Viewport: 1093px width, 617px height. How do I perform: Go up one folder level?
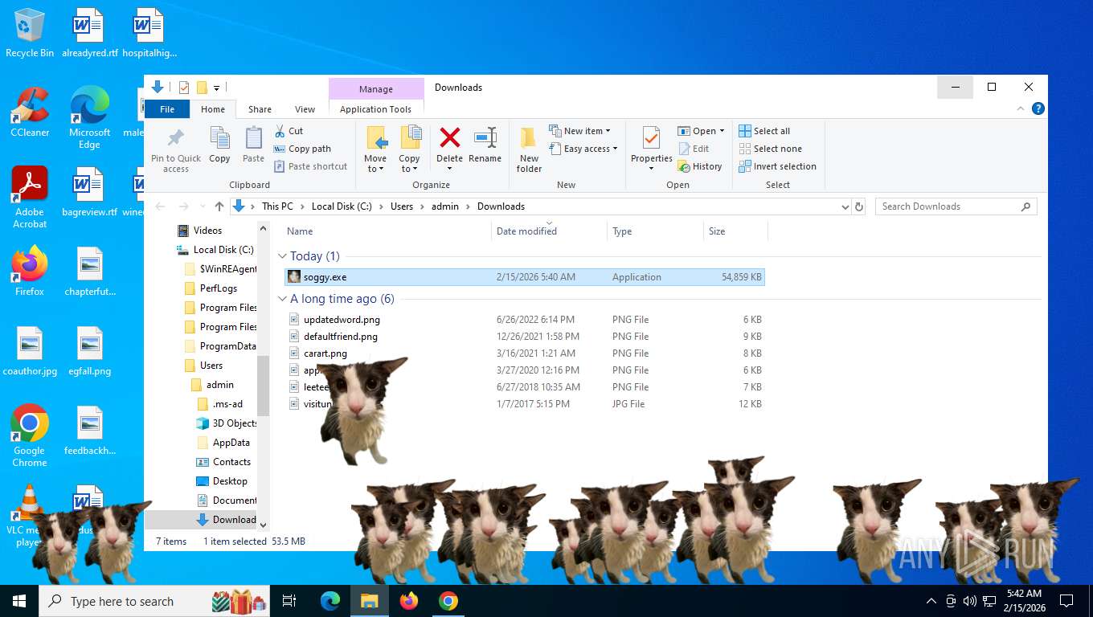pyautogui.click(x=219, y=206)
